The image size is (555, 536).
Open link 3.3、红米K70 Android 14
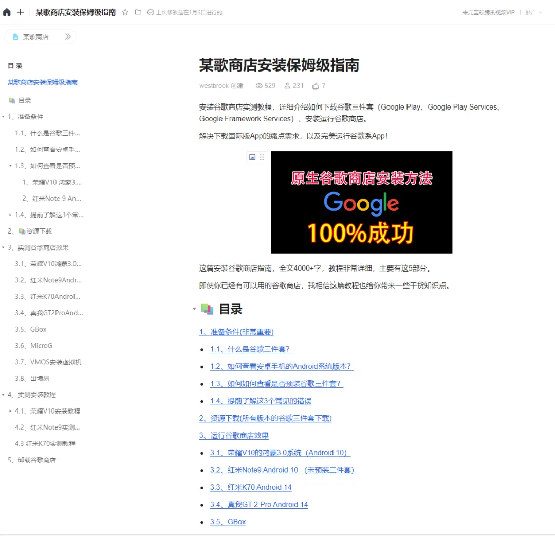(251, 487)
